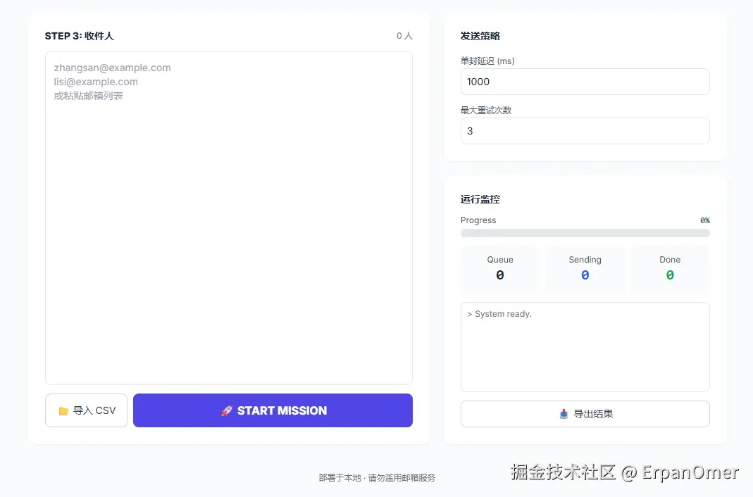
Task: Click the Done counter card
Action: (x=669, y=270)
